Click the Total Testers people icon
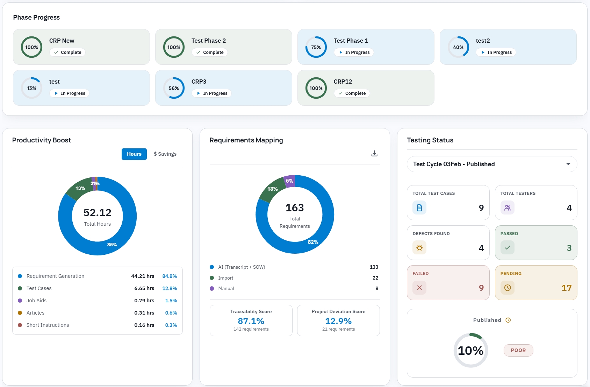 coord(508,208)
